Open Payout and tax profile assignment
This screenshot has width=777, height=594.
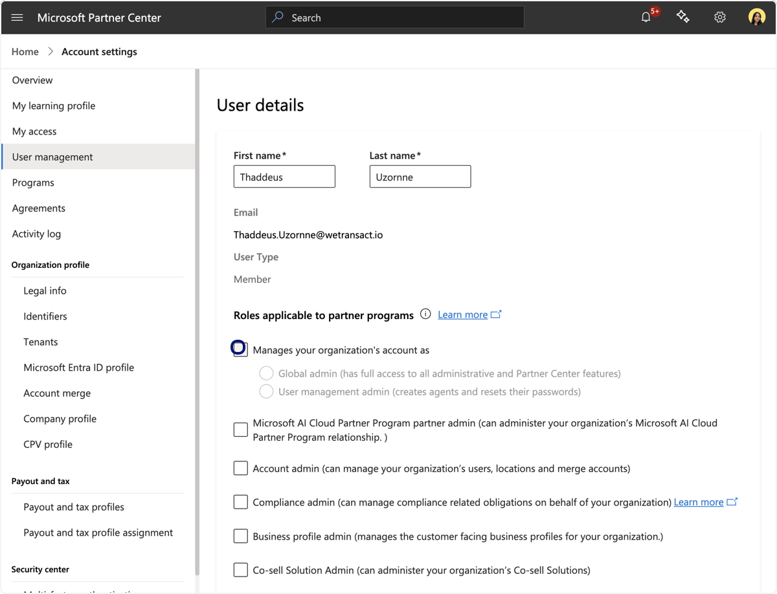pos(97,533)
